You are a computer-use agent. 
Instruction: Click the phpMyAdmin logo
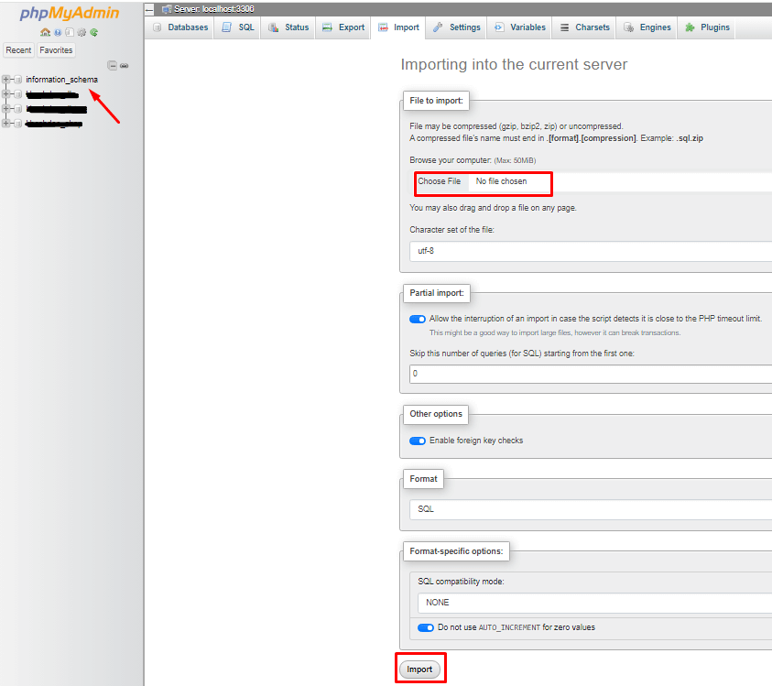[x=70, y=14]
